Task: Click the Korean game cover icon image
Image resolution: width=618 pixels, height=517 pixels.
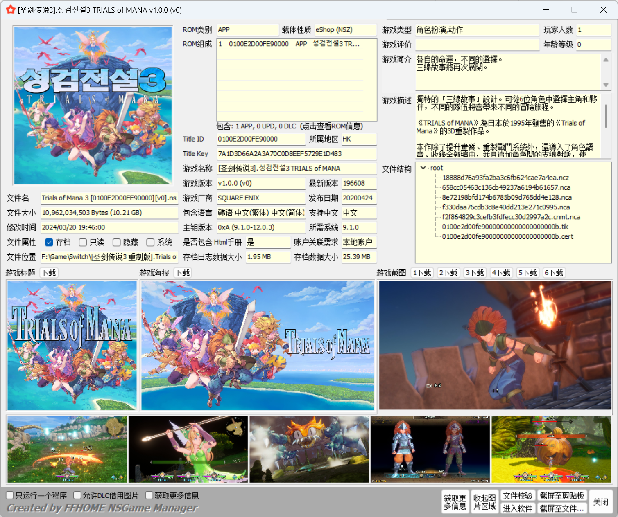Action: coord(93,106)
